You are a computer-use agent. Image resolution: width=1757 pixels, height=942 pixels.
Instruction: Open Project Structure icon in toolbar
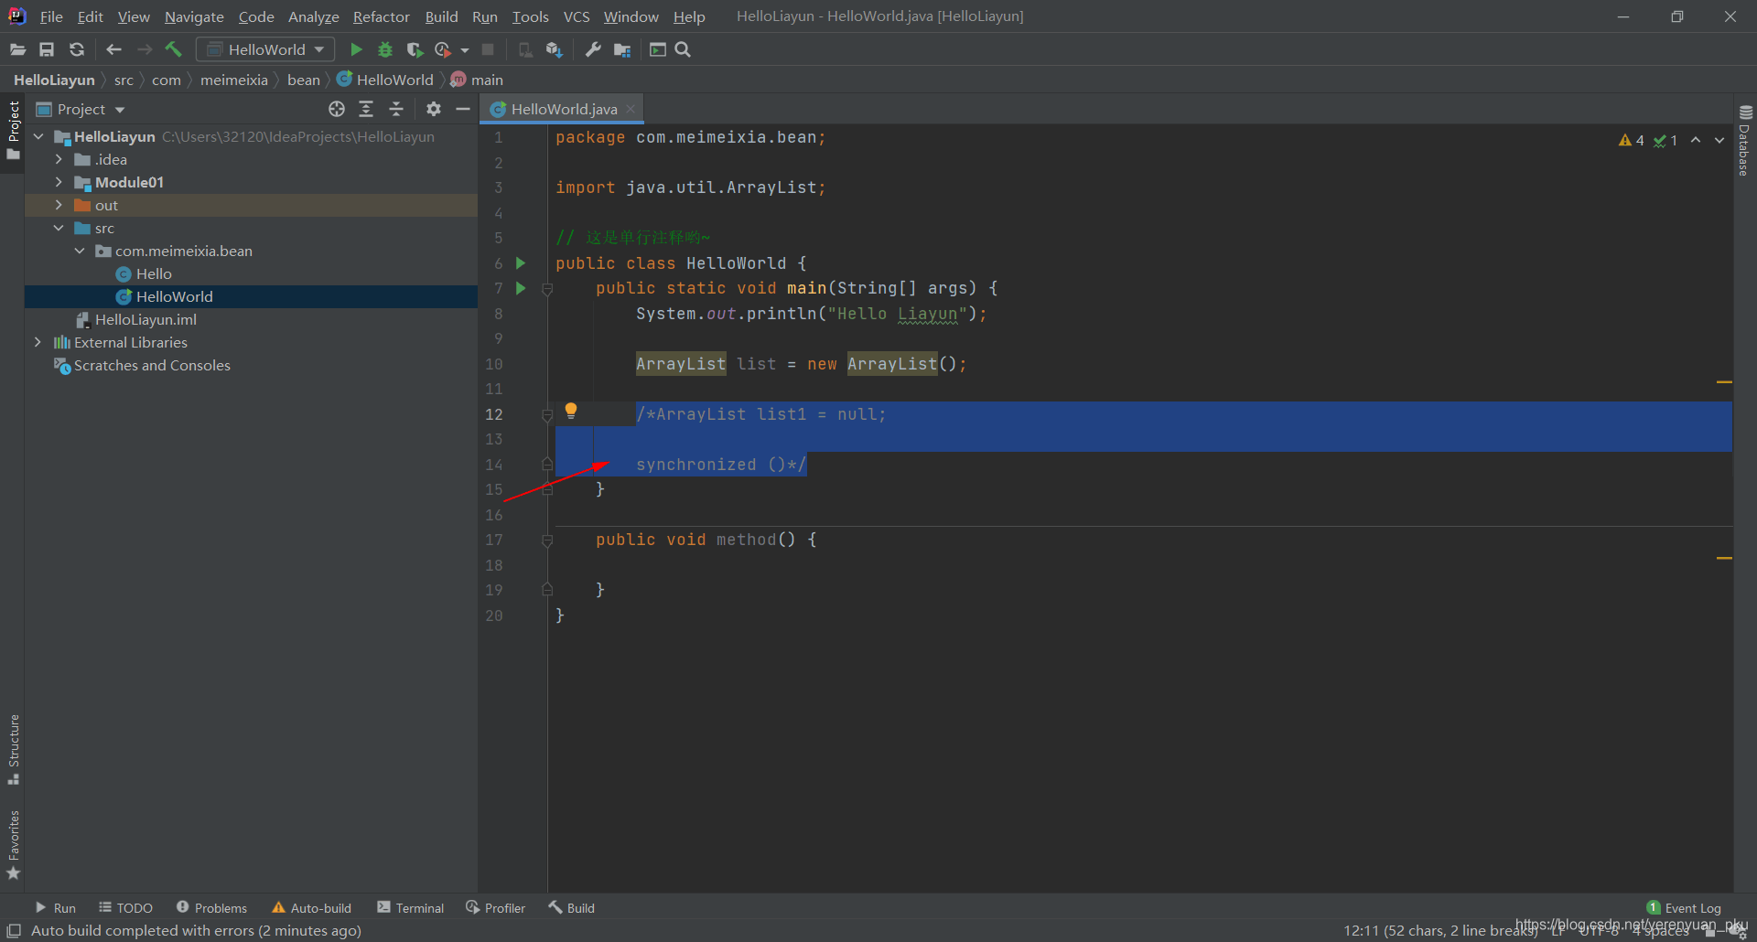pos(622,49)
